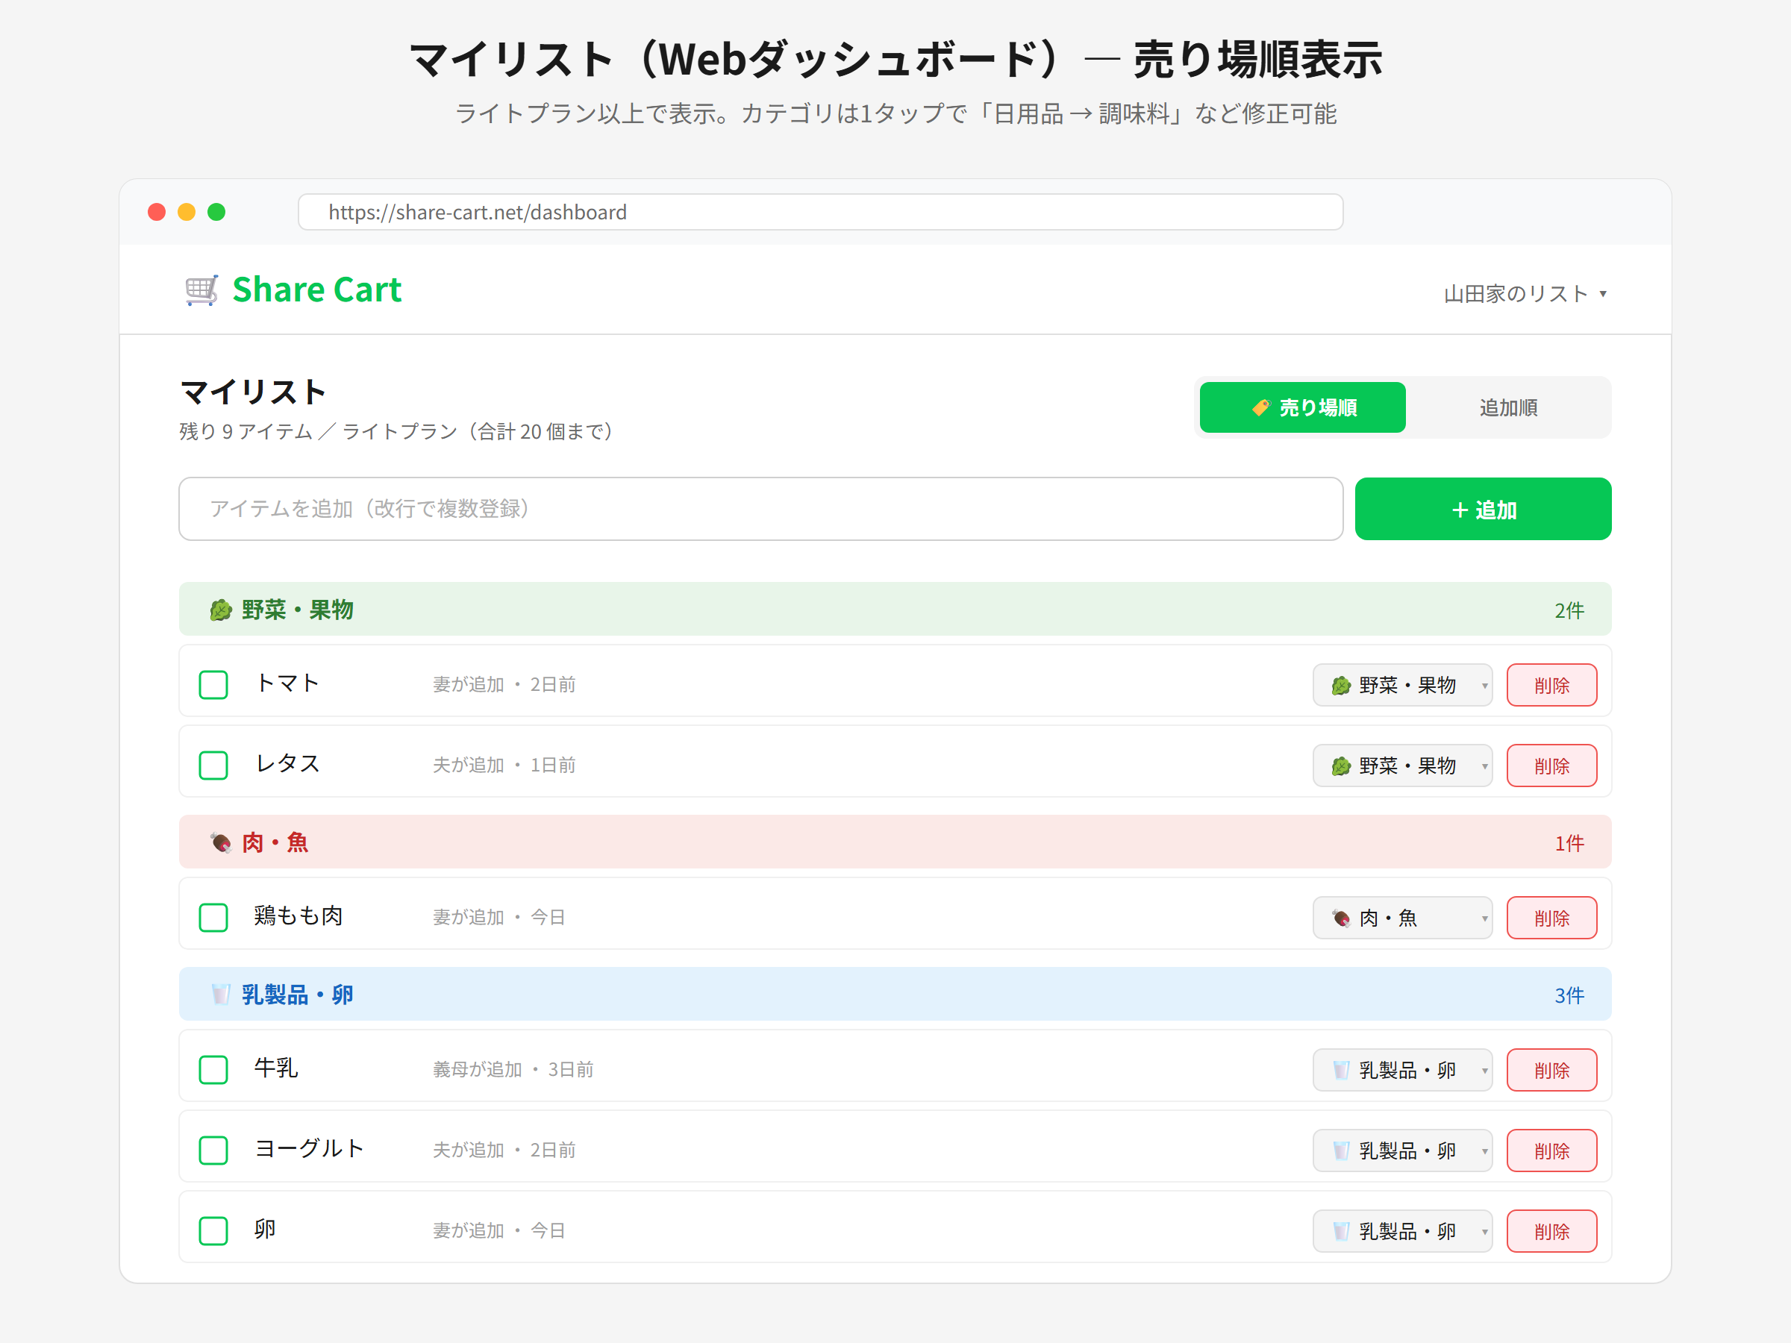The width and height of the screenshot is (1791, 1343).
Task: Click the 残り 9 アイテム plan text
Action: (x=396, y=431)
